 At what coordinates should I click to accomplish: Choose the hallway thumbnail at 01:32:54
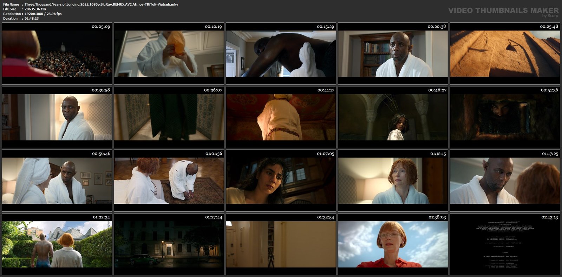(x=281, y=244)
